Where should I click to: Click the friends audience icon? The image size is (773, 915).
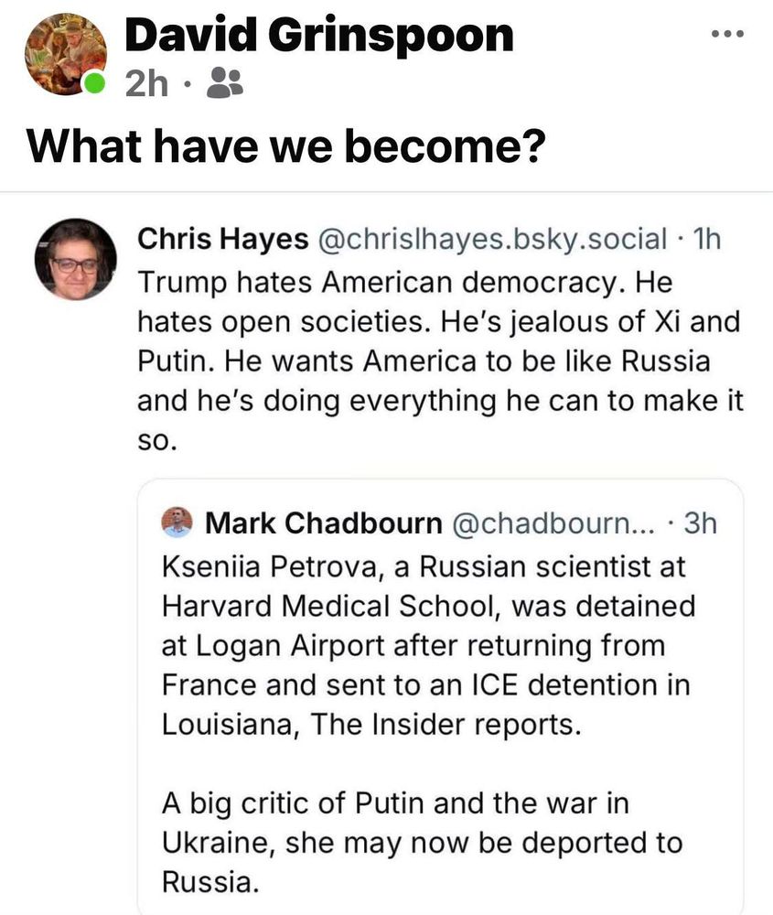pyautogui.click(x=224, y=86)
